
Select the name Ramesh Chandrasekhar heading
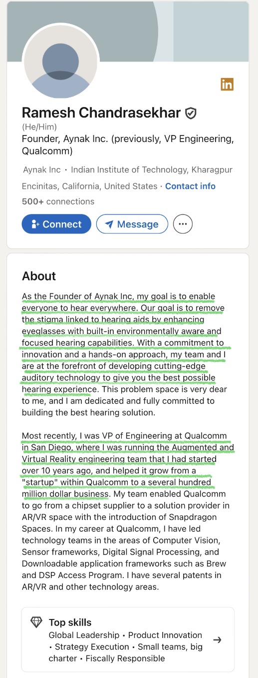point(101,113)
